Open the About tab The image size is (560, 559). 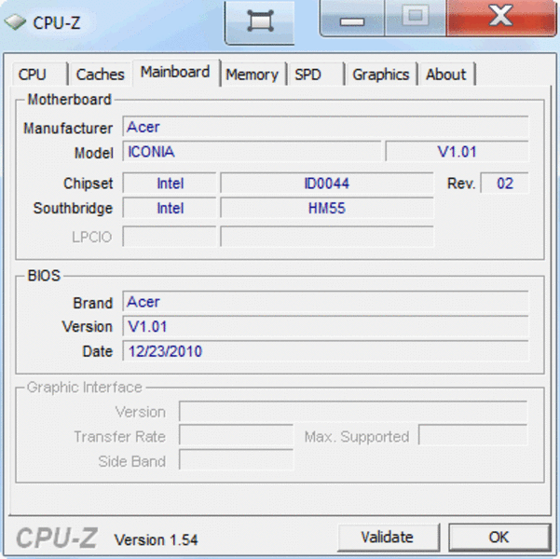[446, 75]
